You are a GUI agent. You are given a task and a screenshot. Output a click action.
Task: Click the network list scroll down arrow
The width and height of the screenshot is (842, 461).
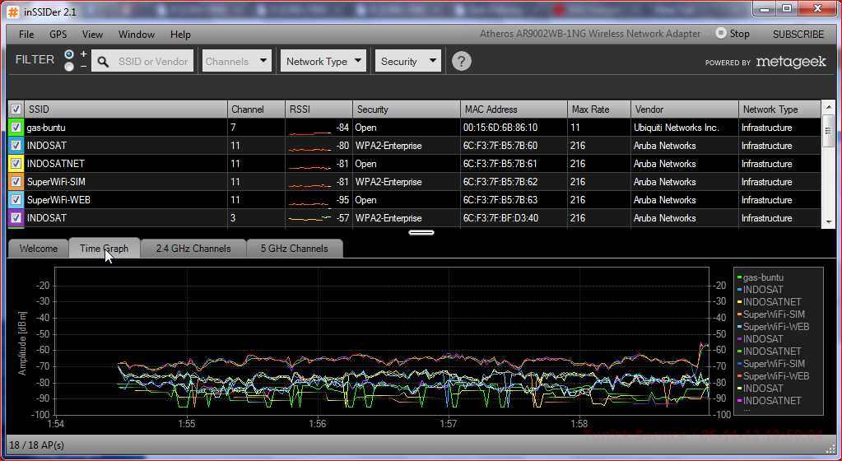click(828, 222)
